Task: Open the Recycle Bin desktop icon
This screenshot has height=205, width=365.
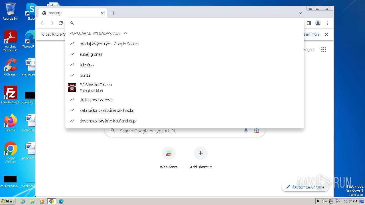Action: (x=10, y=11)
